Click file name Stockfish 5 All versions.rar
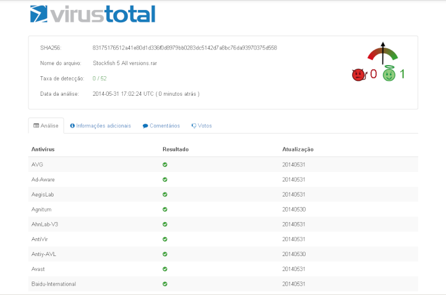This screenshot has width=446, height=295. [x=124, y=63]
